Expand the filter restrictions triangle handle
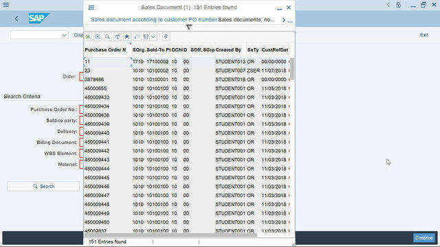 [189, 27]
